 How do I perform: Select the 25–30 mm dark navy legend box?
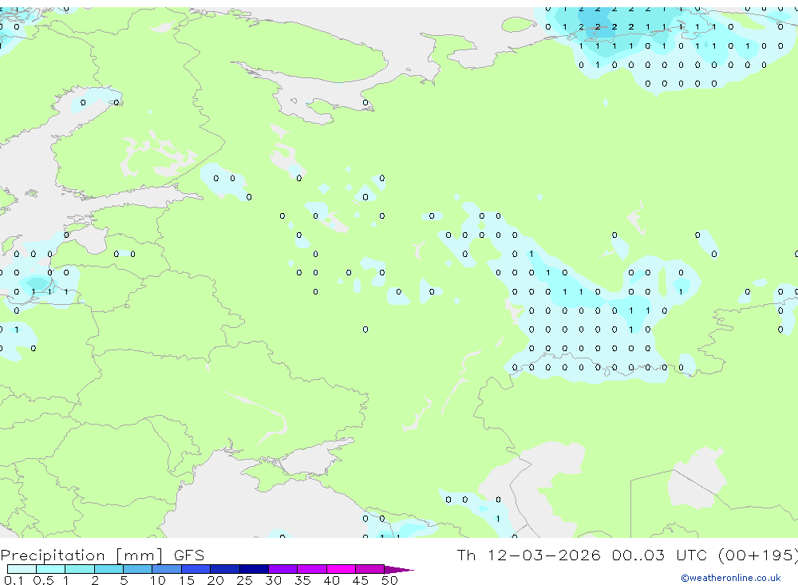(x=254, y=569)
